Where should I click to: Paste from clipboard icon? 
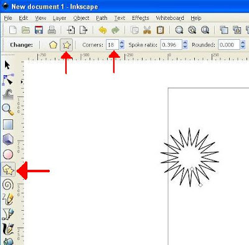160,30
